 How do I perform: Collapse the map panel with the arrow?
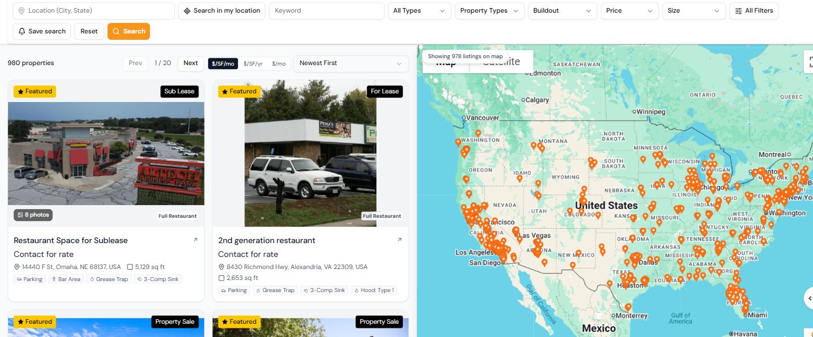click(x=808, y=297)
